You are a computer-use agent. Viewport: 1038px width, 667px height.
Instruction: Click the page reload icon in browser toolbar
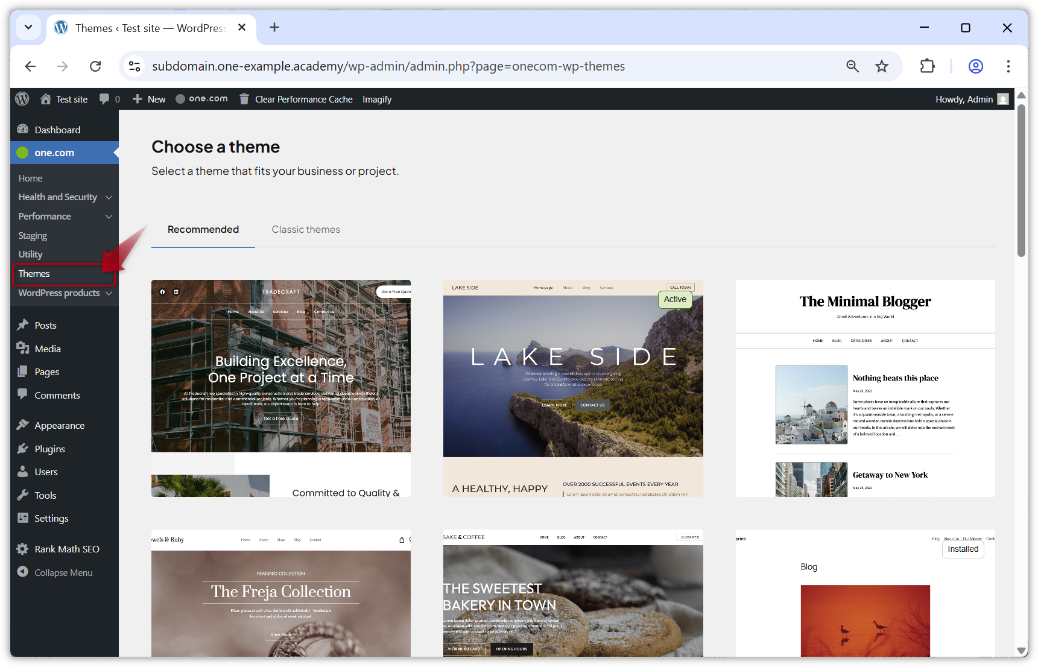point(95,66)
